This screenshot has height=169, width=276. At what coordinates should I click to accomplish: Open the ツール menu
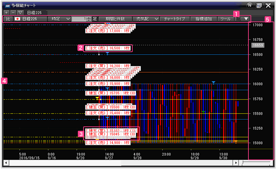click(x=225, y=19)
